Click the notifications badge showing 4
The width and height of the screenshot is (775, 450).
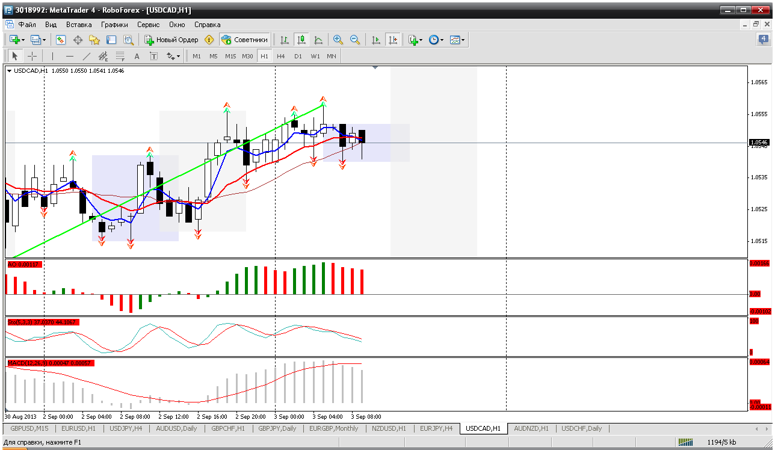[x=764, y=40]
